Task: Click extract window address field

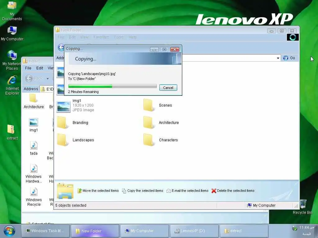Action: click(47, 89)
